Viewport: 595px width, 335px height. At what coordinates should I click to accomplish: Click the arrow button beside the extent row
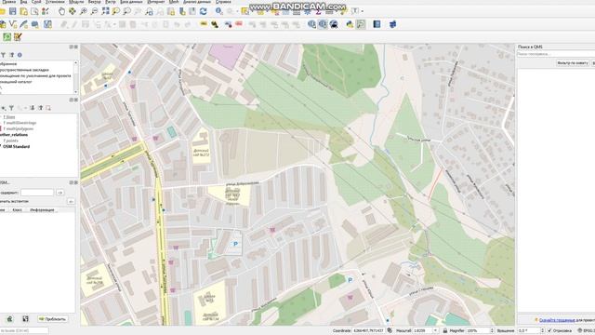point(71,201)
